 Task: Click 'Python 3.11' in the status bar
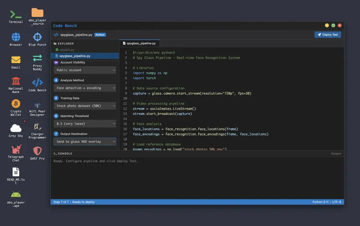point(320,202)
